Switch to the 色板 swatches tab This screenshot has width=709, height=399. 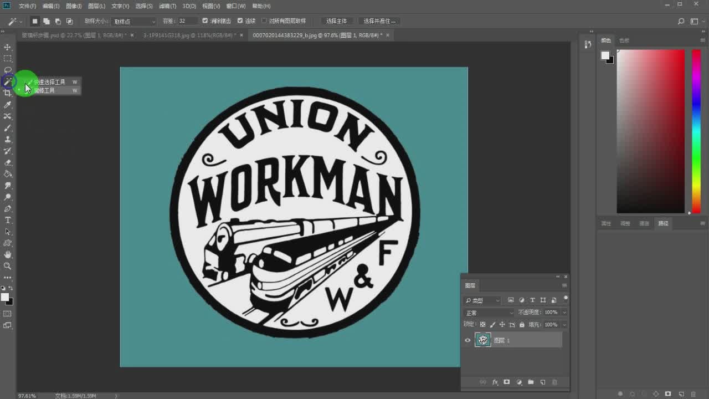click(624, 40)
